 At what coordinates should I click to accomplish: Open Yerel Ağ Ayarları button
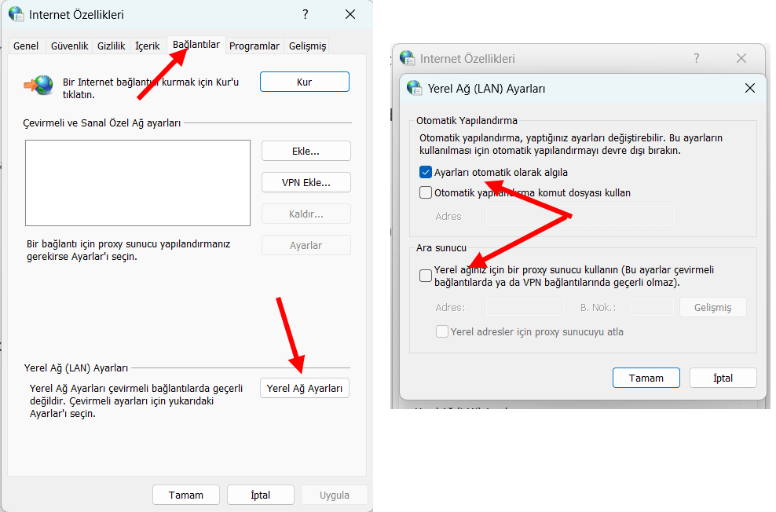click(305, 388)
